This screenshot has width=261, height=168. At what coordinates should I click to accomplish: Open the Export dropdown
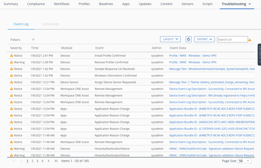point(204,39)
